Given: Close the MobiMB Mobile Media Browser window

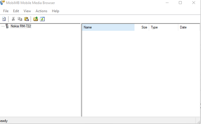Looking at the screenshot, I should point(194,3).
